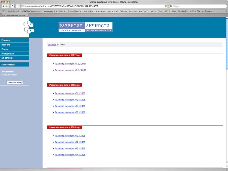Open the Prius bookmarks folder
The image size is (228, 171).
(160, 11)
